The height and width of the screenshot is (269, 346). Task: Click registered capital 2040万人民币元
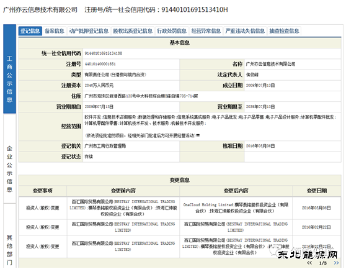coord(99,85)
